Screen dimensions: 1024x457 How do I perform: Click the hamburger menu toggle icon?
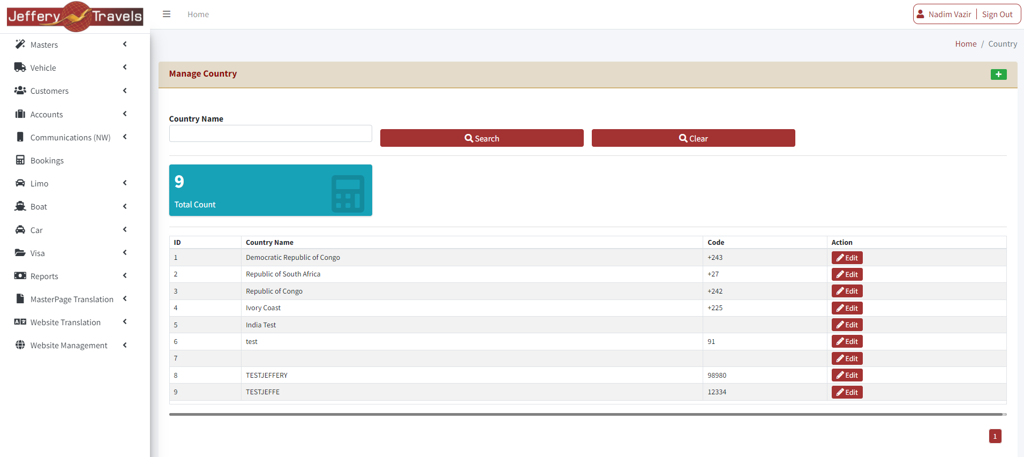click(x=167, y=14)
